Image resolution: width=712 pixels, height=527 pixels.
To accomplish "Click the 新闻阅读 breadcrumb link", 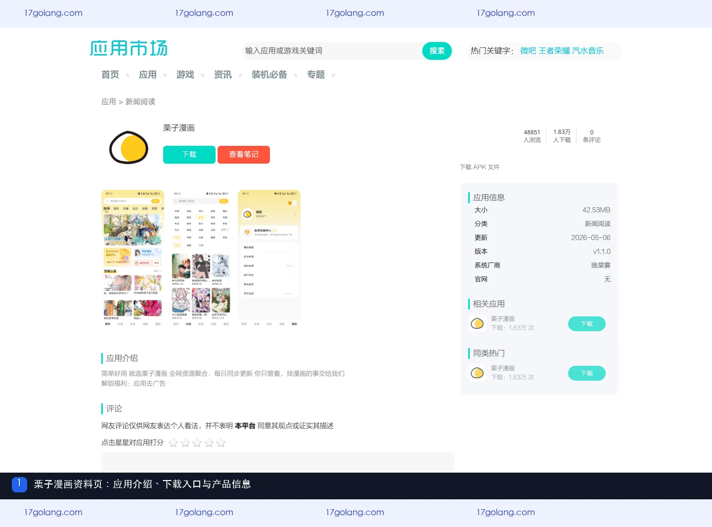I will (x=140, y=102).
